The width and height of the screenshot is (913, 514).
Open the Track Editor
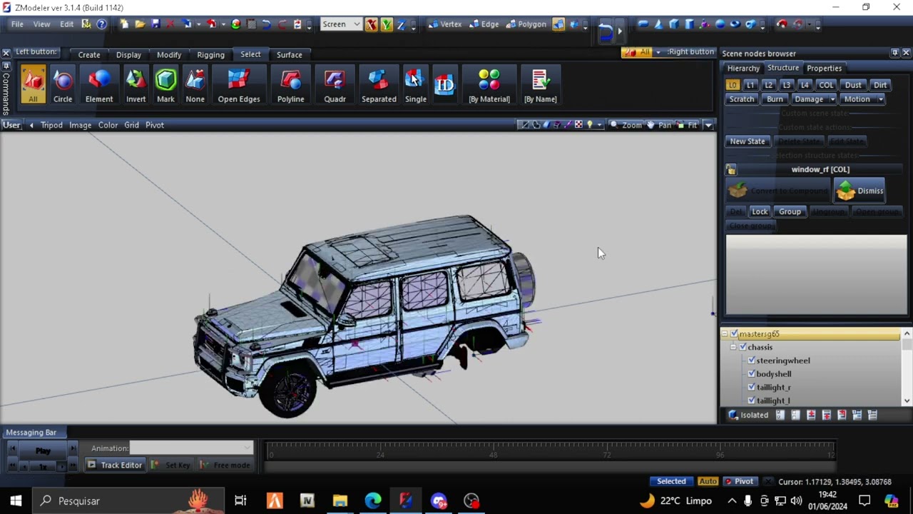[115, 465]
